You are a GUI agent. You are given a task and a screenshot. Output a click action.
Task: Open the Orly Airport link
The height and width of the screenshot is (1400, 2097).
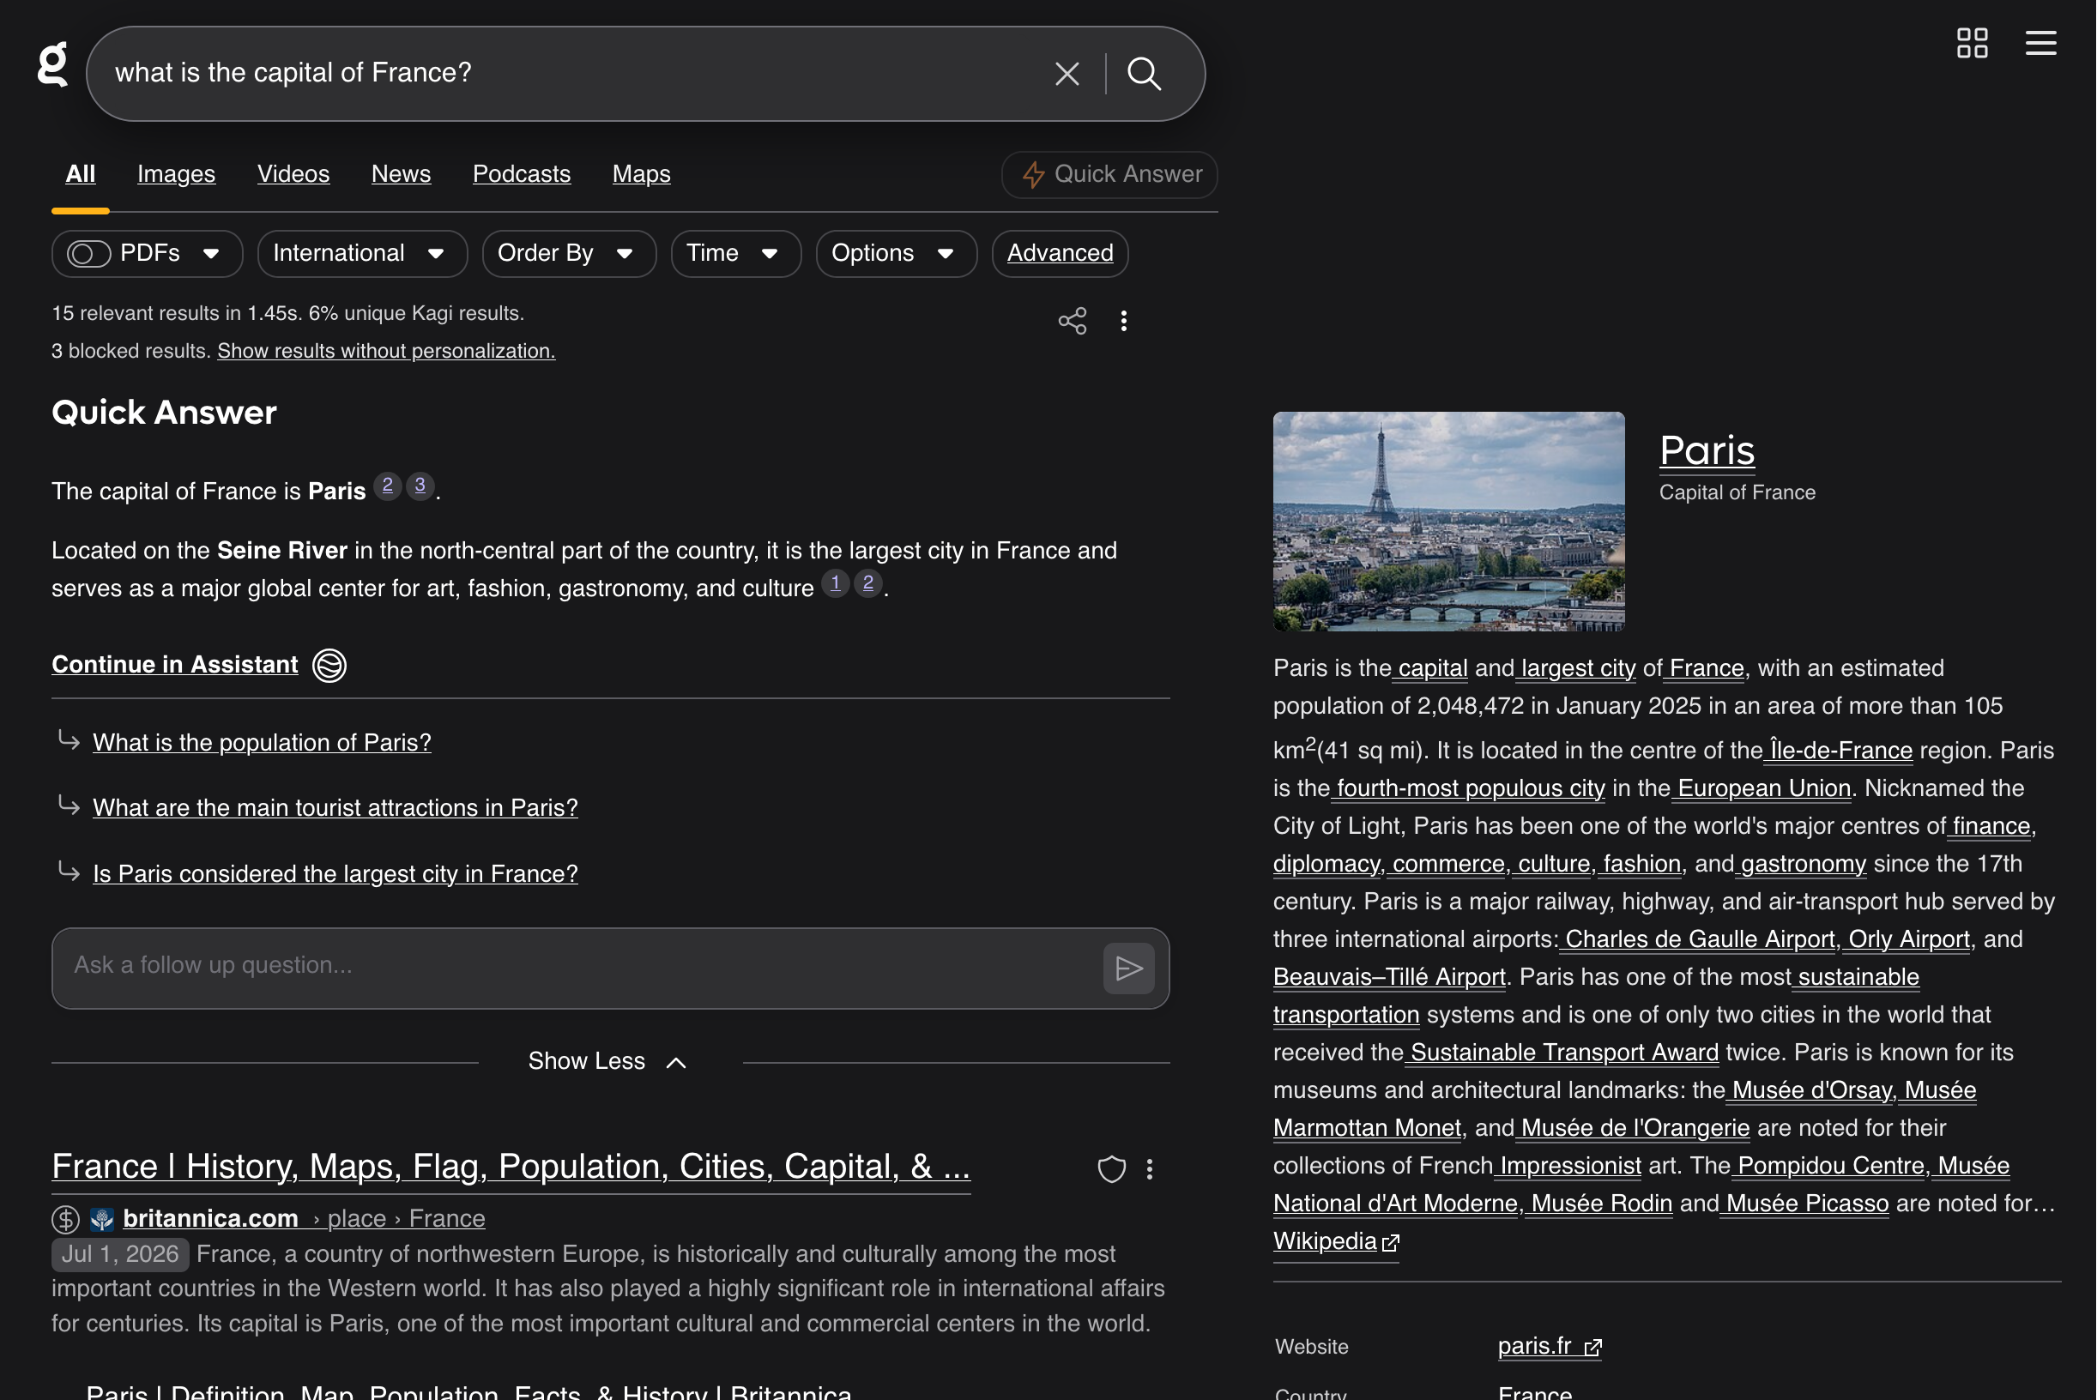click(x=1907, y=939)
